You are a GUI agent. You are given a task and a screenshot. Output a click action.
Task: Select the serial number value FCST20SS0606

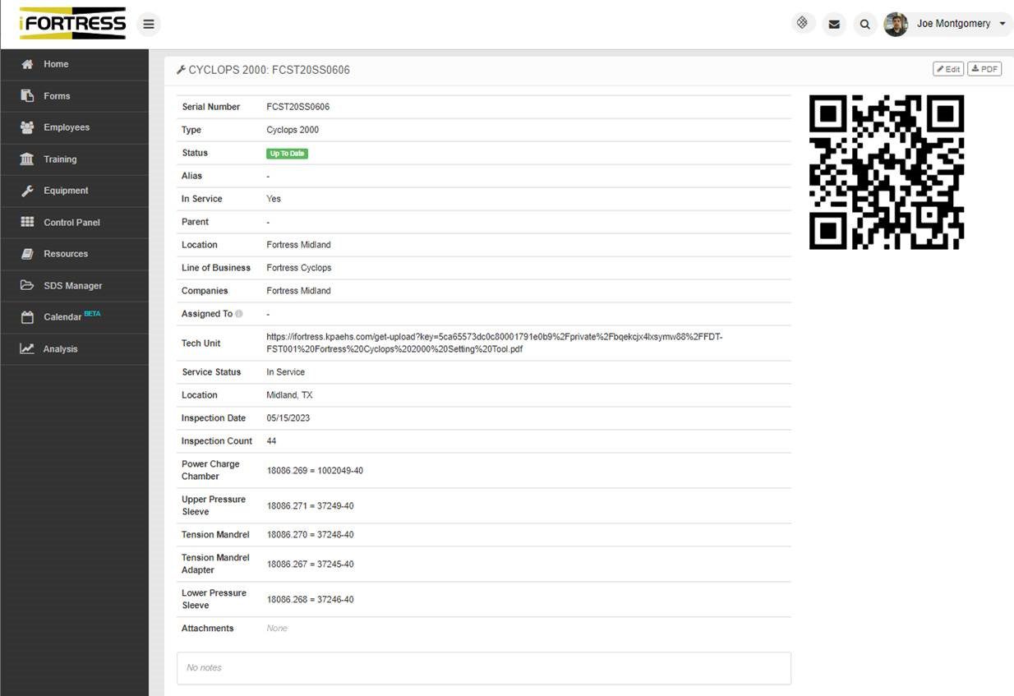(x=297, y=107)
